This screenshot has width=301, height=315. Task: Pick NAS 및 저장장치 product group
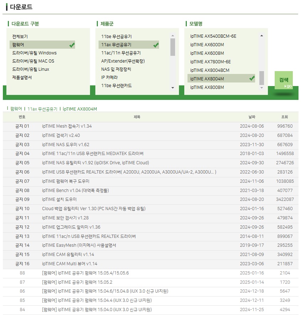tap(116, 69)
